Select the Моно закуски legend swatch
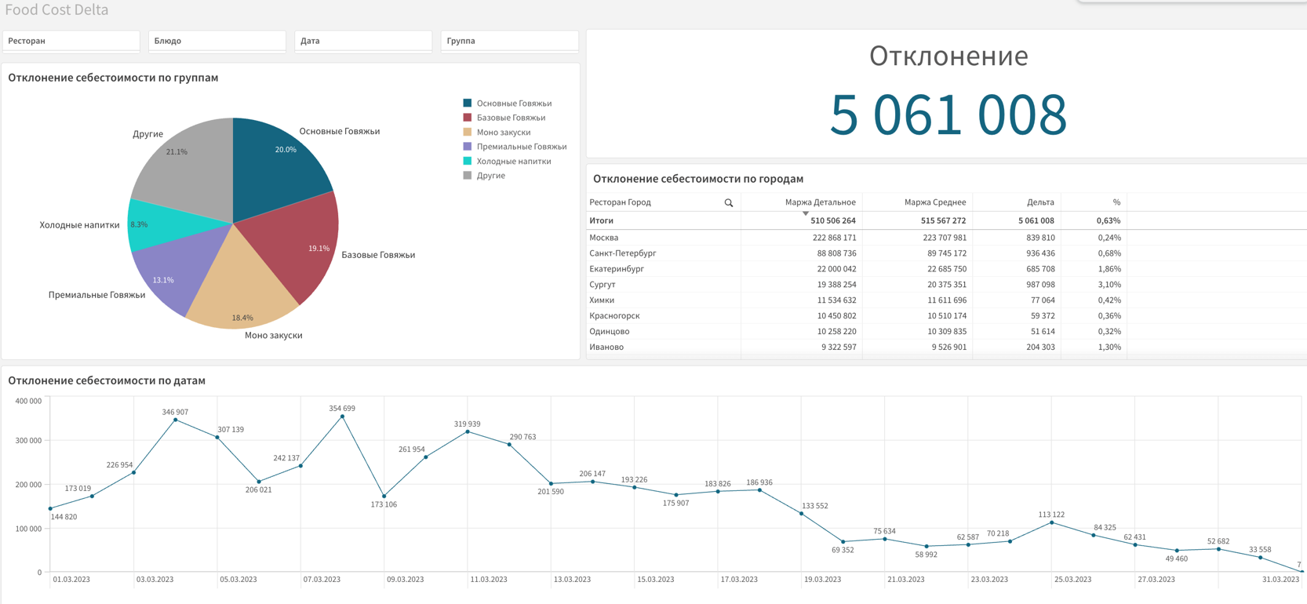The width and height of the screenshot is (1307, 604). [468, 132]
